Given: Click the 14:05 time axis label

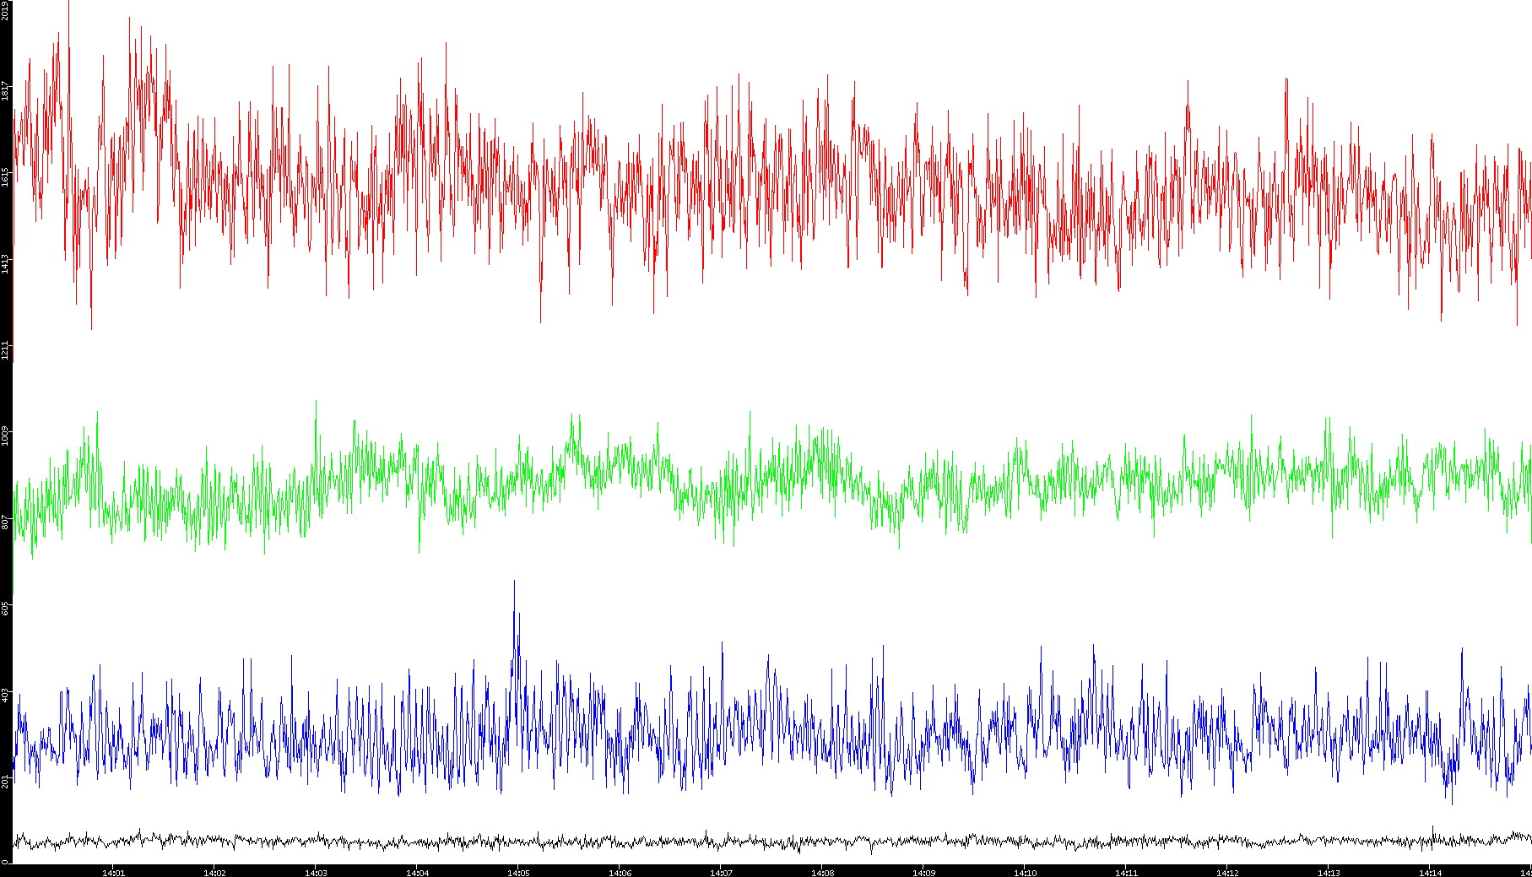Looking at the screenshot, I should point(518,873).
